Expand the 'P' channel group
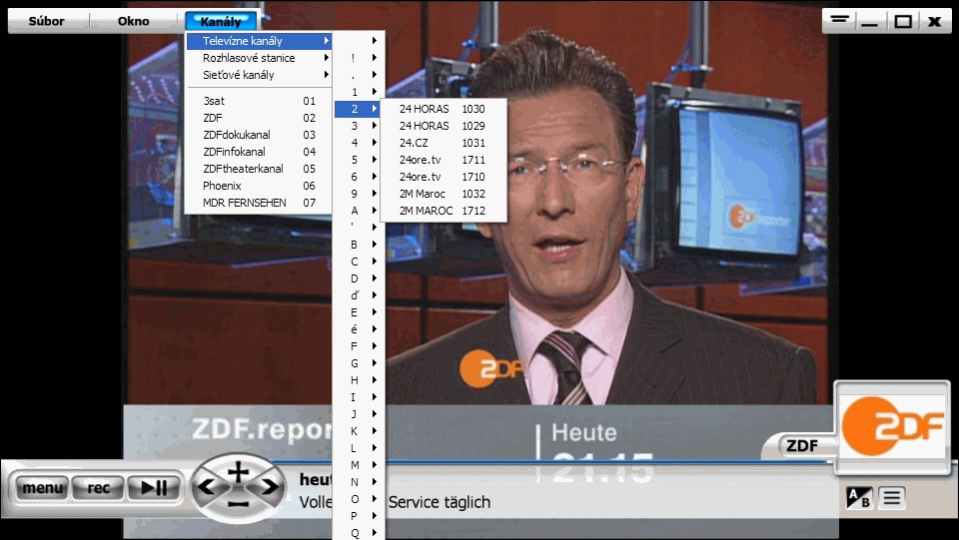This screenshot has width=959, height=540. (x=359, y=516)
